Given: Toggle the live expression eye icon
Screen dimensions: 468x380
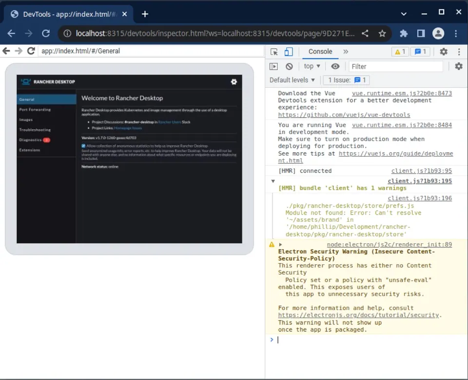Looking at the screenshot, I should 335,66.
